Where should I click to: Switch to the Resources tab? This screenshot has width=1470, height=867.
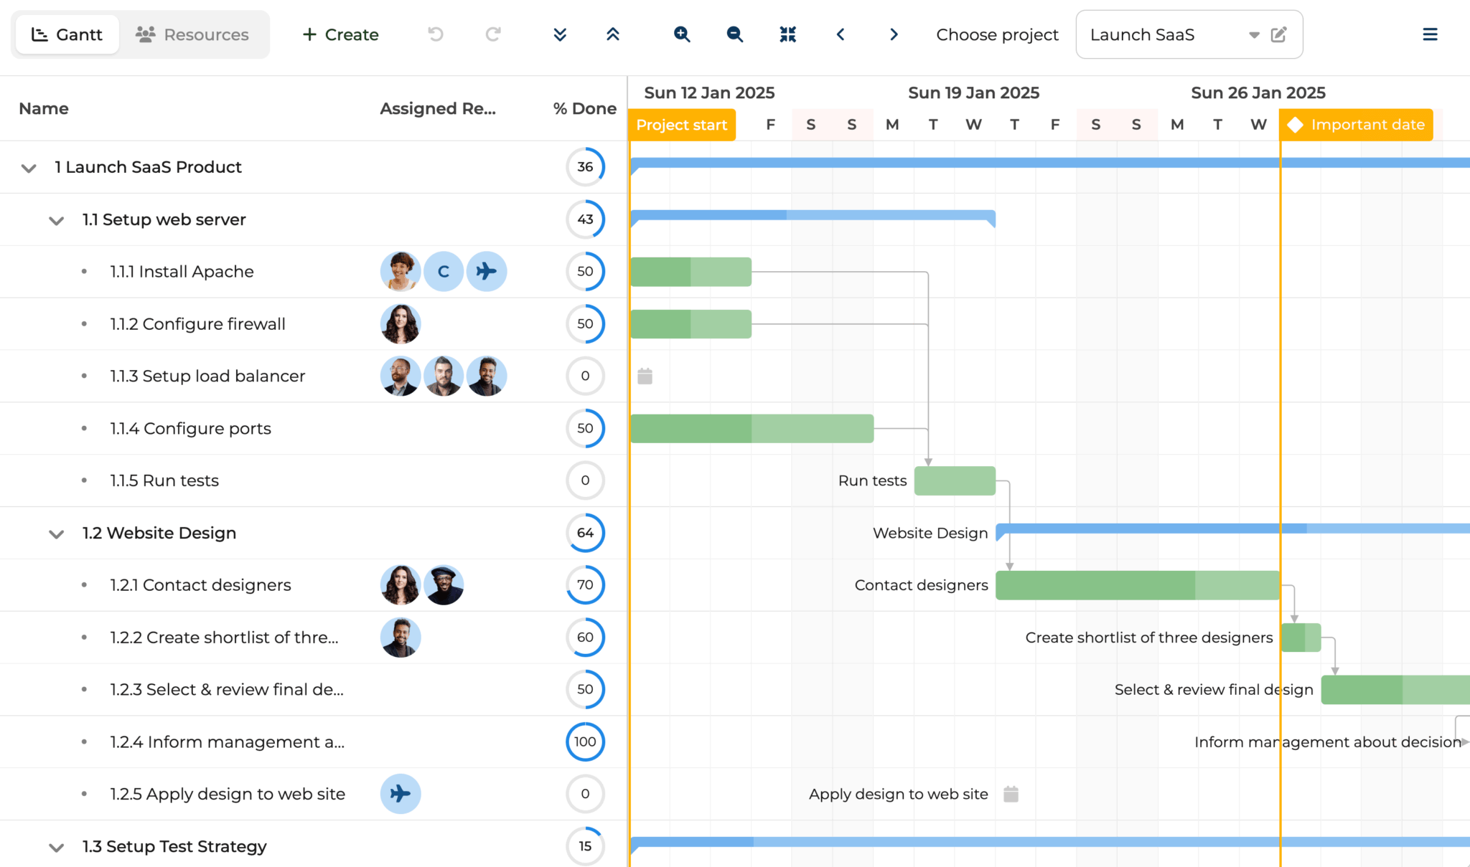point(192,34)
